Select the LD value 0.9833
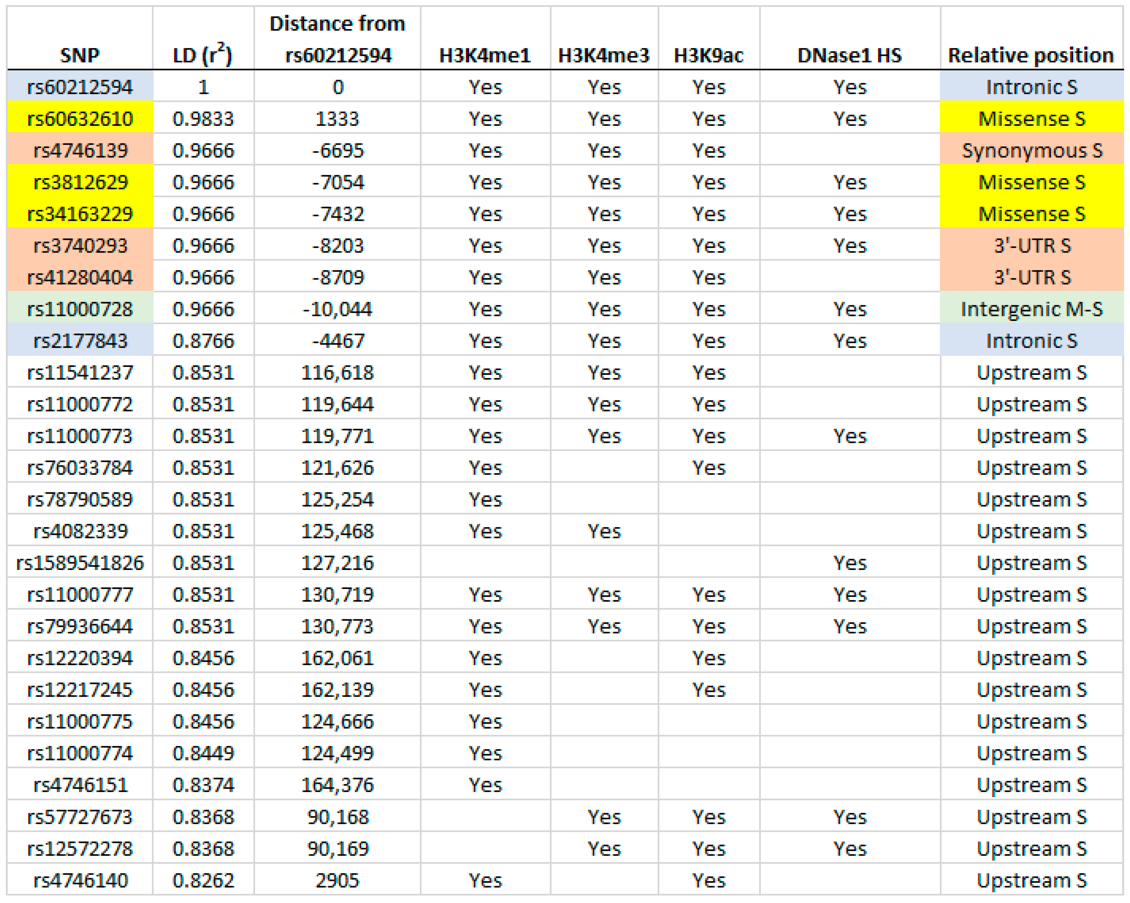Image resolution: width=1130 pixels, height=903 pixels. [203, 119]
